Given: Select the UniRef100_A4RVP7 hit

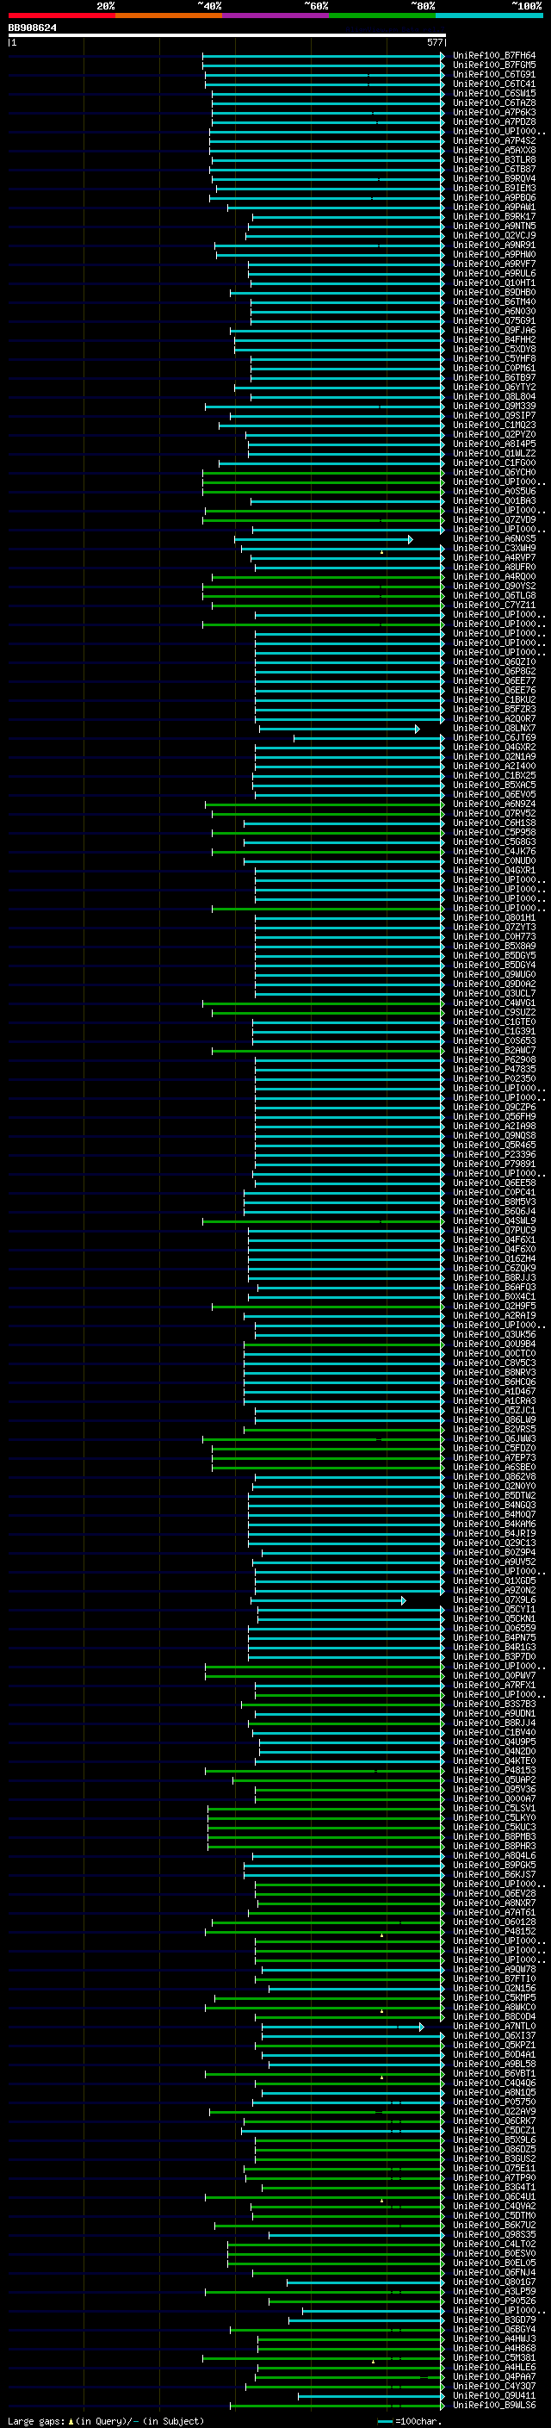Looking at the screenshot, I should coord(493,558).
